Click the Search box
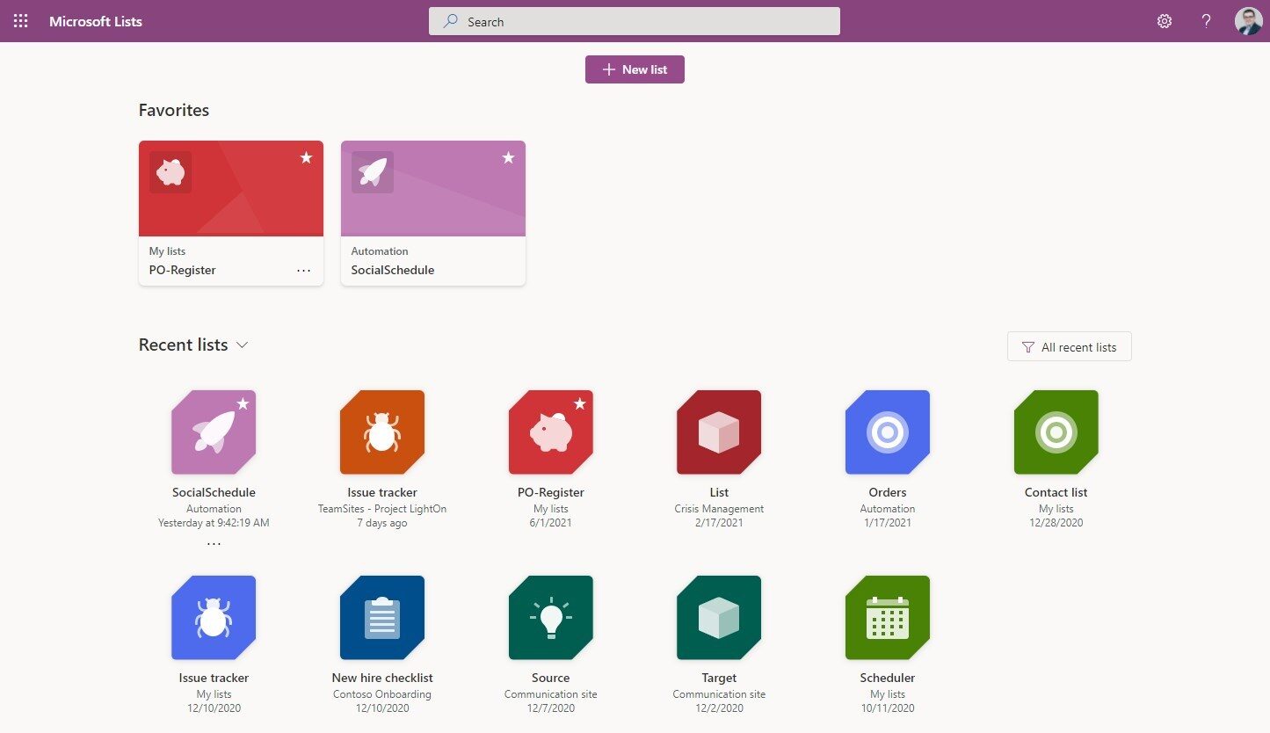 (x=635, y=21)
